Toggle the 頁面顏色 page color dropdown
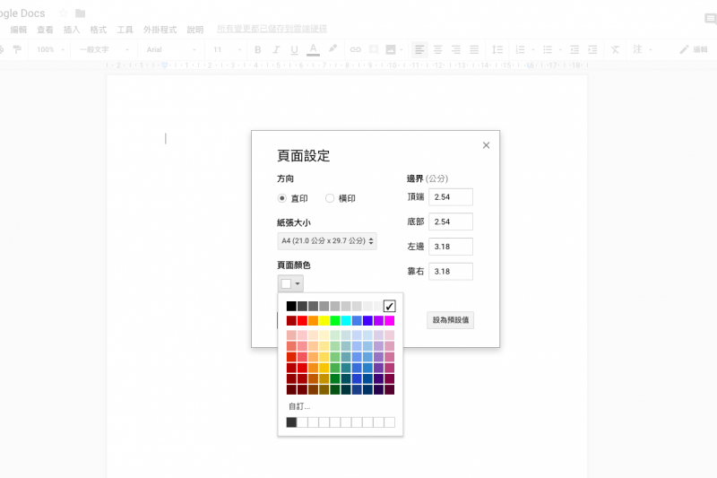Screen dimensions: 717x478 (x=290, y=283)
